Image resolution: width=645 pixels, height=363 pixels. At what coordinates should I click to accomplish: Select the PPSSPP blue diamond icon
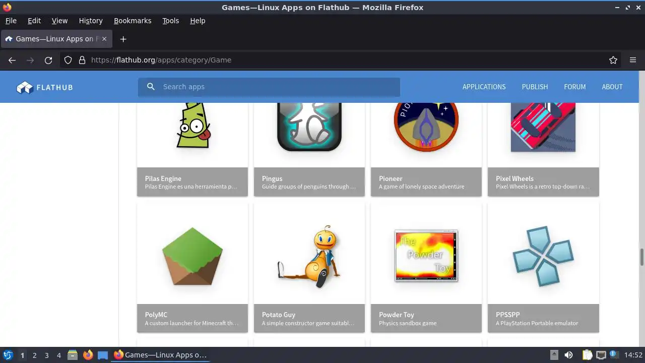[543, 256]
